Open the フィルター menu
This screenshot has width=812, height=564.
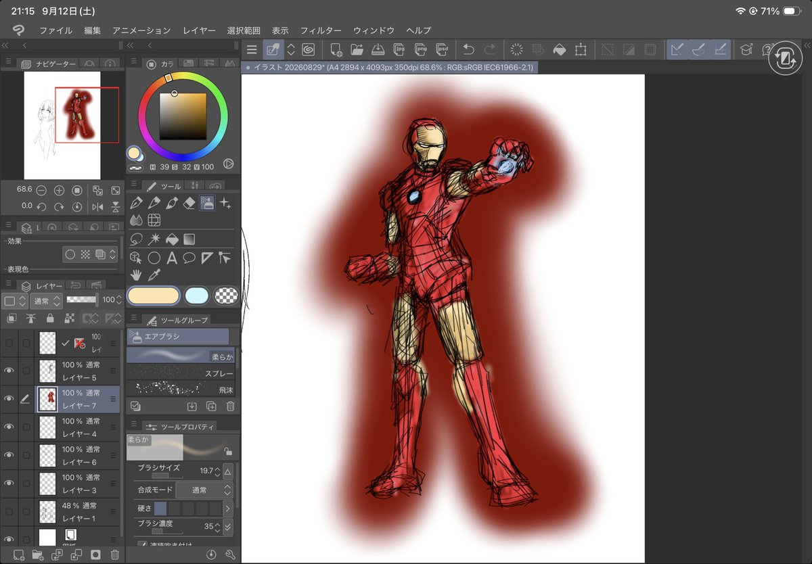click(x=321, y=30)
